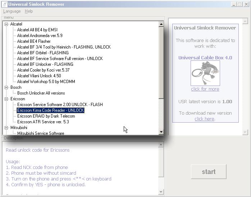Click the menu list scroll-up arrow
The image size is (251, 197).
tap(161, 24)
